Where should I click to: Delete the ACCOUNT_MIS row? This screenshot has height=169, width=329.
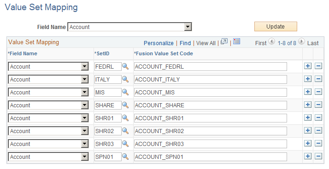pos(318,92)
